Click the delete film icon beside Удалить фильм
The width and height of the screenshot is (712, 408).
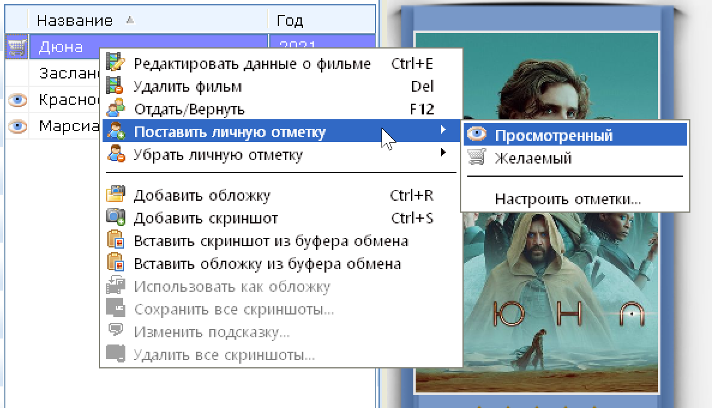coord(115,86)
